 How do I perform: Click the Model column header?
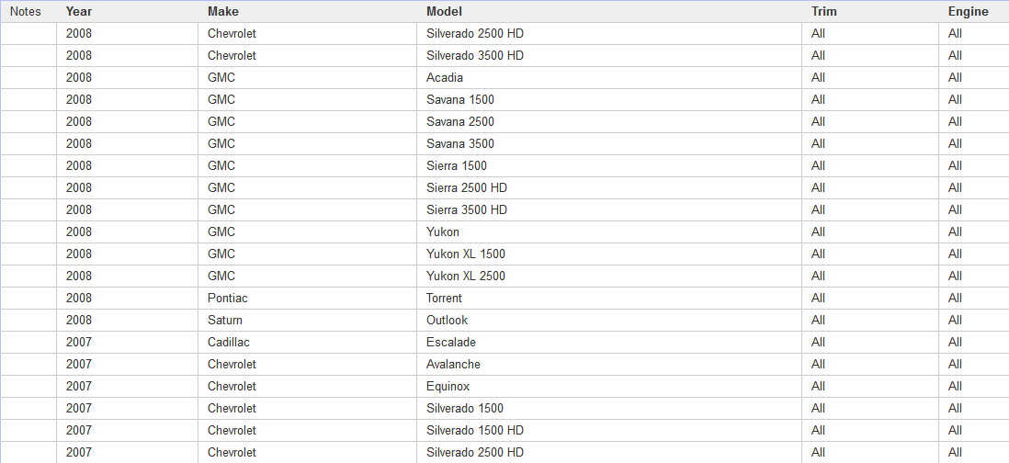click(444, 12)
